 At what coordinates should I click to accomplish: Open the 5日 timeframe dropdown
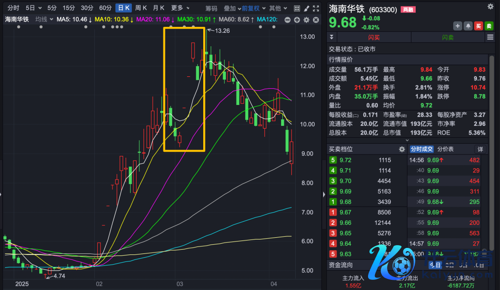[33, 8]
